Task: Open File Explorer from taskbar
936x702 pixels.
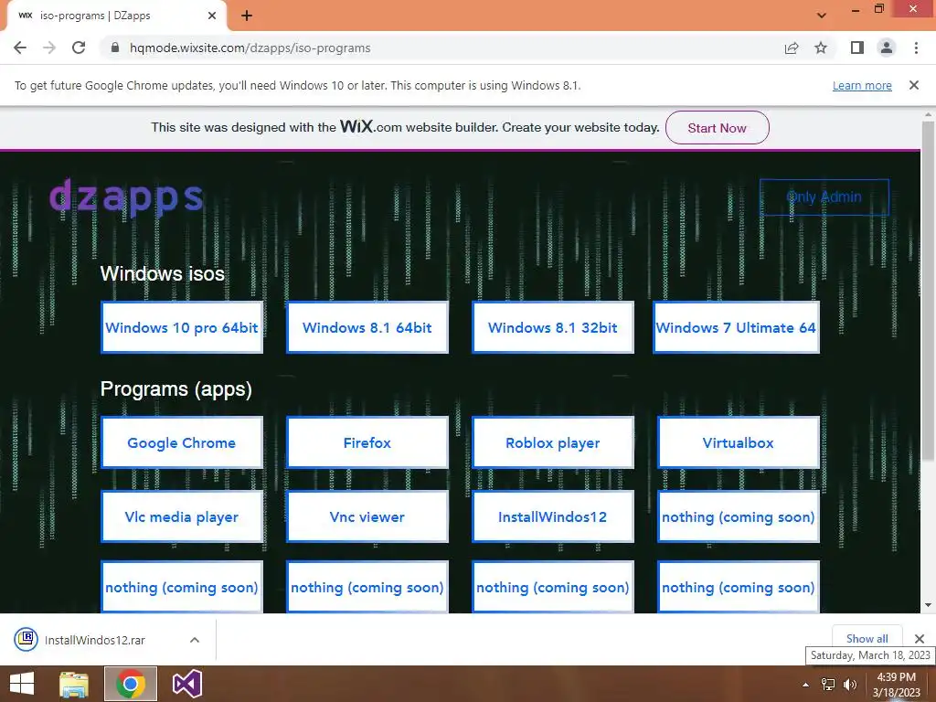Action: coord(74,684)
